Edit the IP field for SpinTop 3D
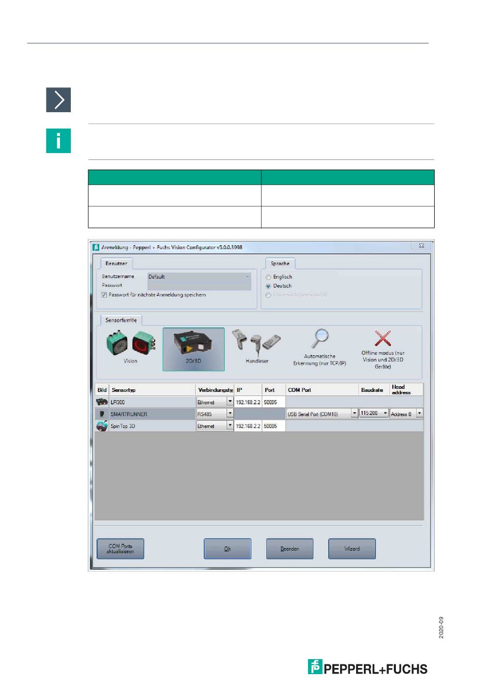Image resolution: width=491 pixels, height=700 pixels. click(248, 426)
